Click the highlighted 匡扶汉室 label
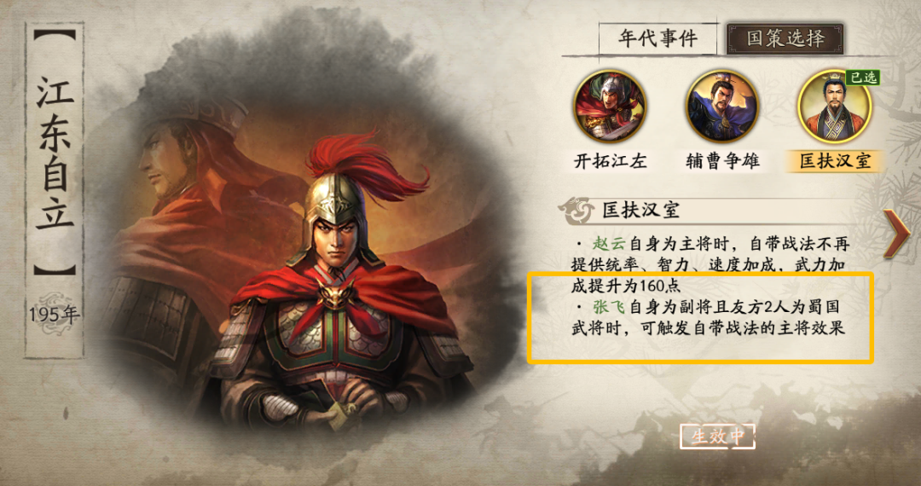This screenshot has height=486, width=921. [x=835, y=161]
